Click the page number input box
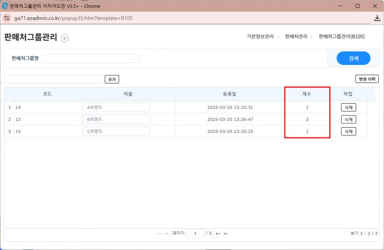Screen dimensions: 384x250 point(195,233)
